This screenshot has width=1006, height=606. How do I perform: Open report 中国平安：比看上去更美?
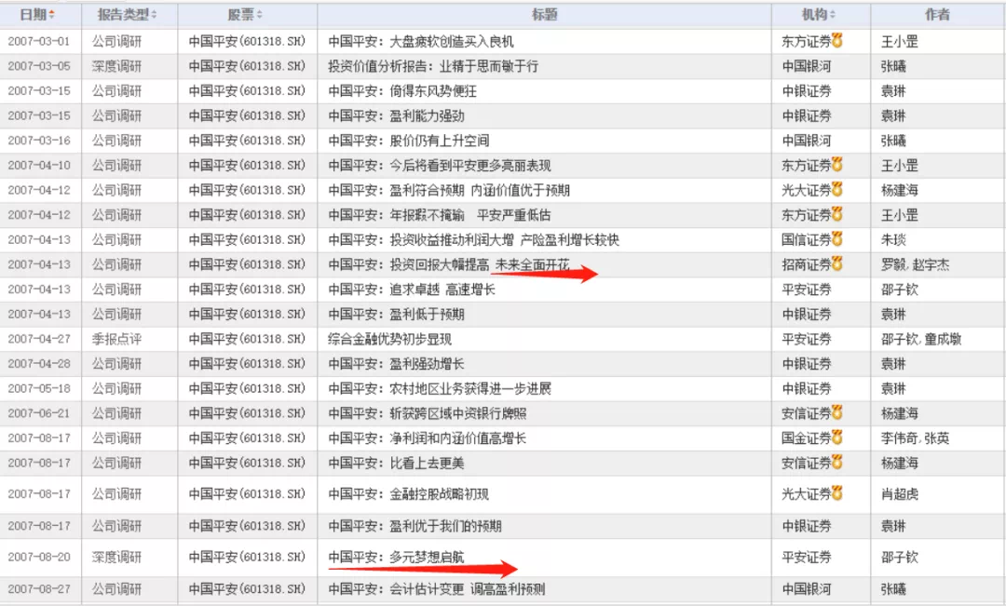(x=396, y=463)
